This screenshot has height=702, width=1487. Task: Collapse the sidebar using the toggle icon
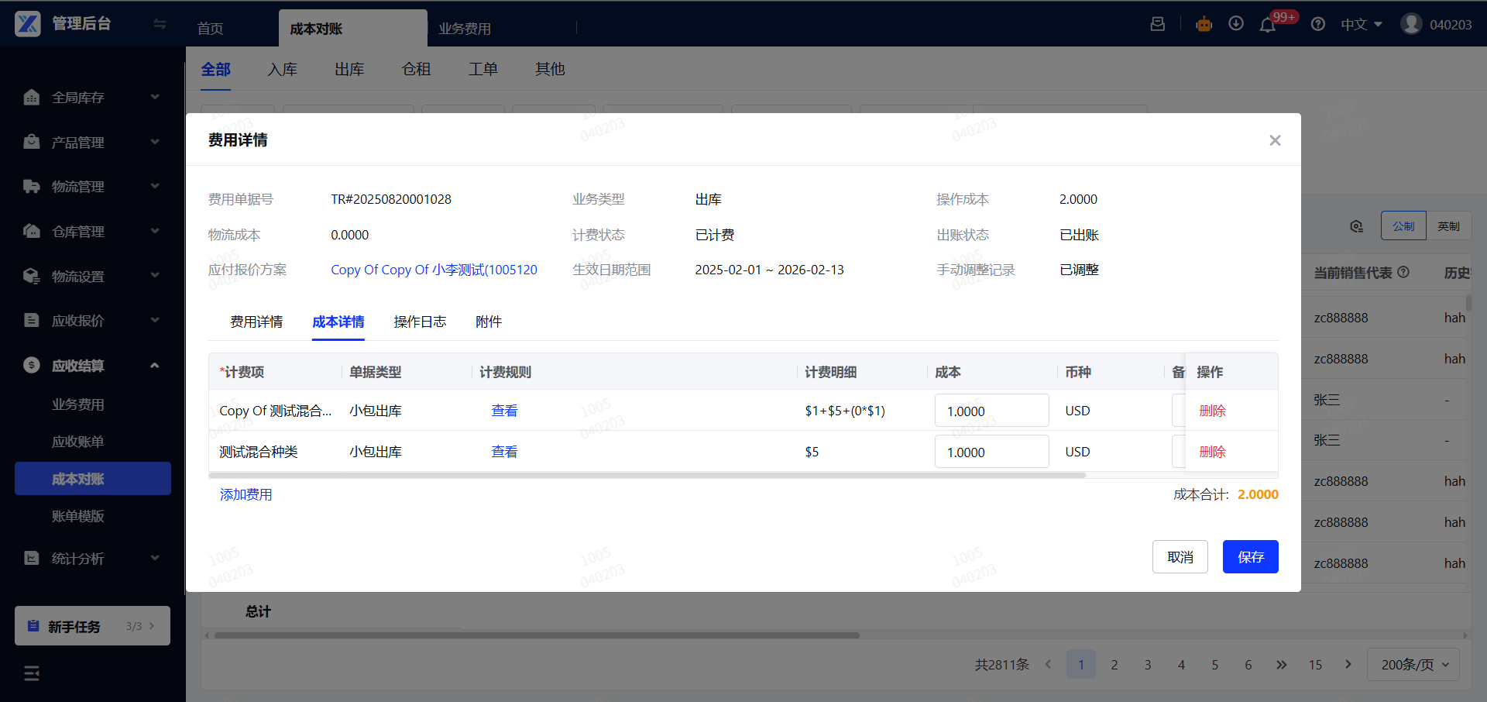tap(160, 24)
